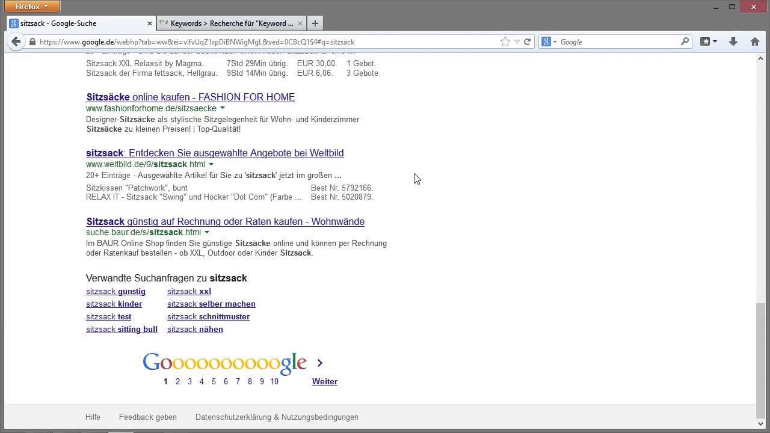The height and width of the screenshot is (433, 770).
Task: Click the green www.fashionforhome.de/sitzsaecke URL
Action: point(151,108)
